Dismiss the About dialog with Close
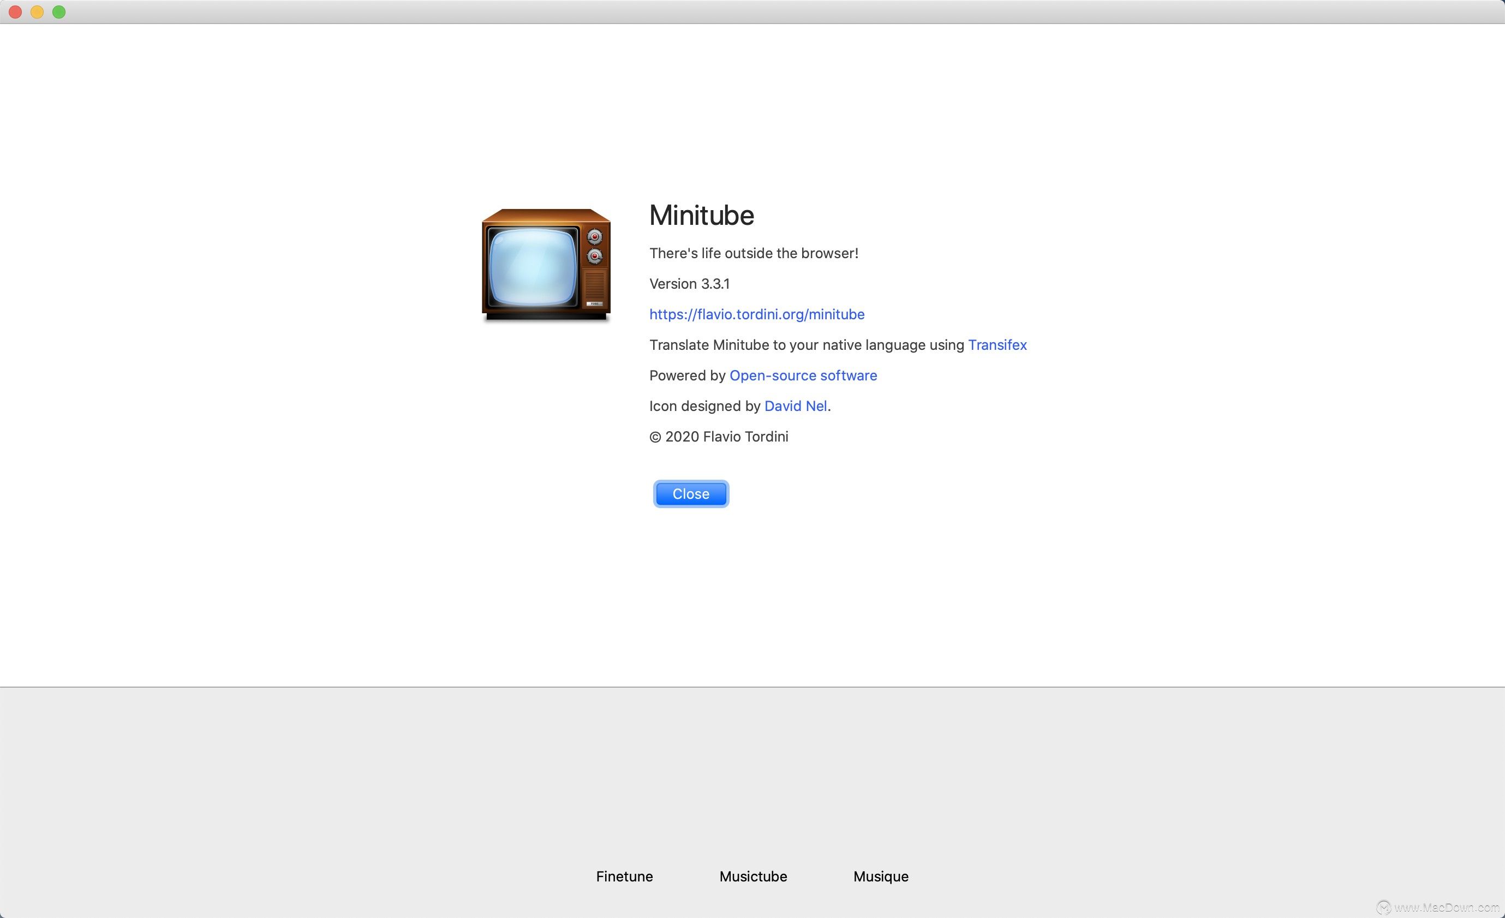Viewport: 1505px width, 918px height. tap(690, 493)
